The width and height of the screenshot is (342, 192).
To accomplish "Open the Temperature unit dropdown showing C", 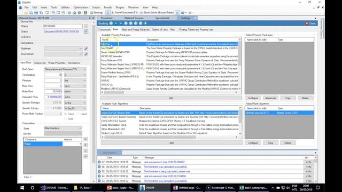I will pyautogui.click(x=75, y=75).
